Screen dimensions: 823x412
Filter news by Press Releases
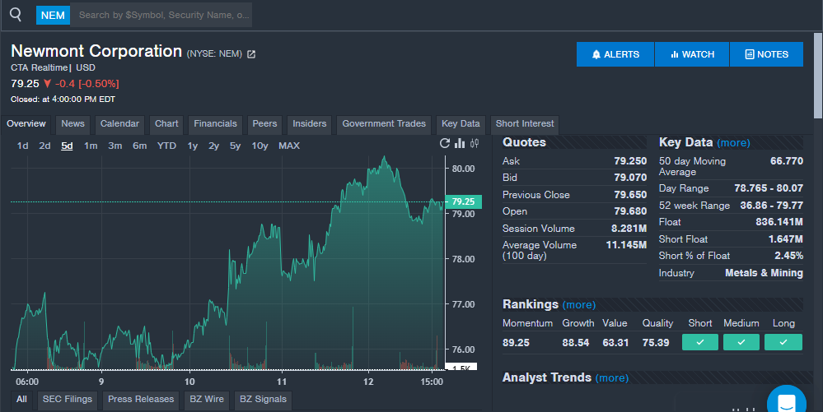(141, 400)
